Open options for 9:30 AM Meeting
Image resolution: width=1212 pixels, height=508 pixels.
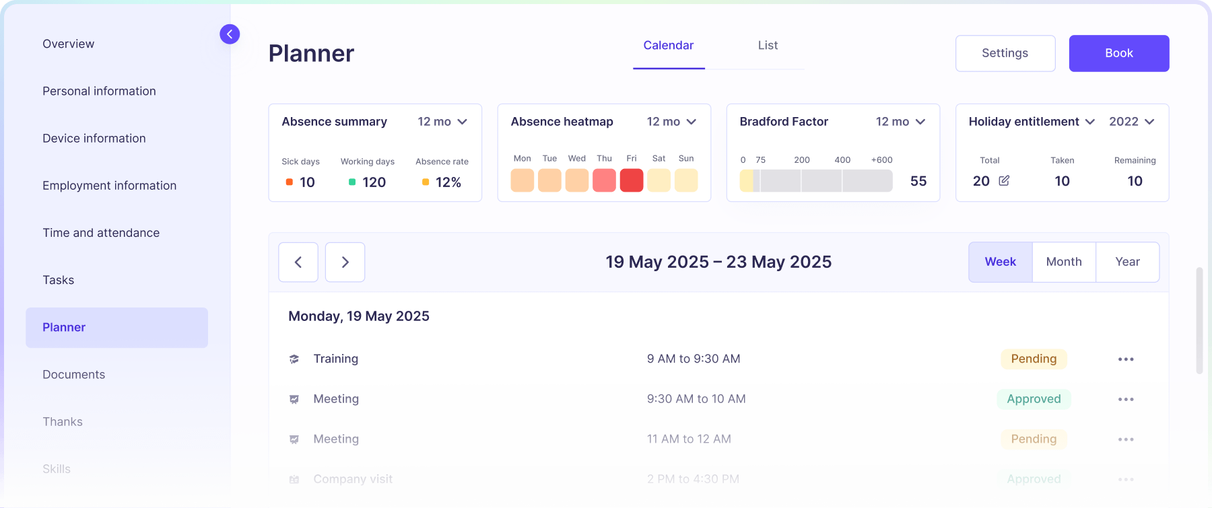pos(1126,400)
